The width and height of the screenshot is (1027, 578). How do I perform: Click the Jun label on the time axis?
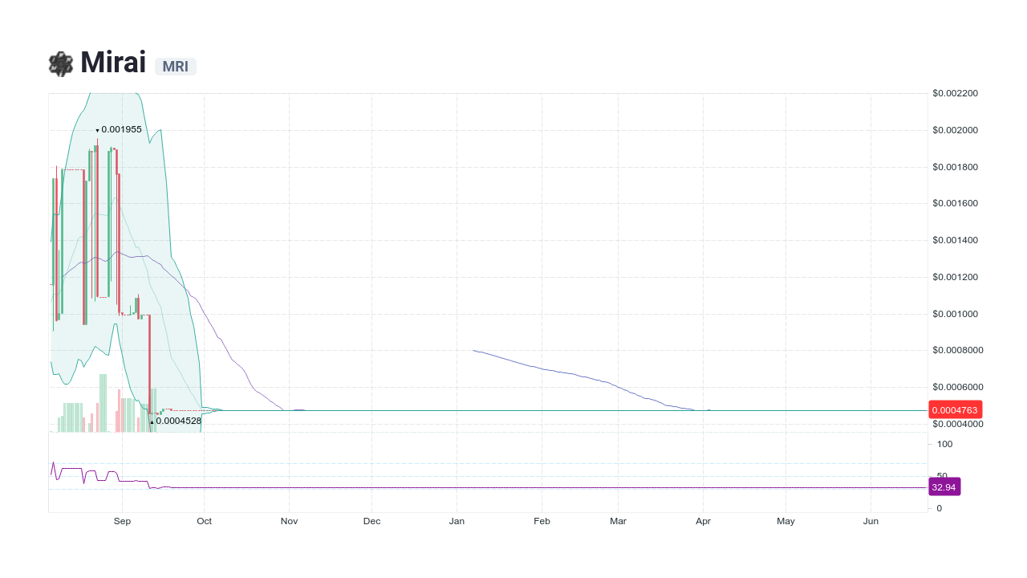coord(871,521)
